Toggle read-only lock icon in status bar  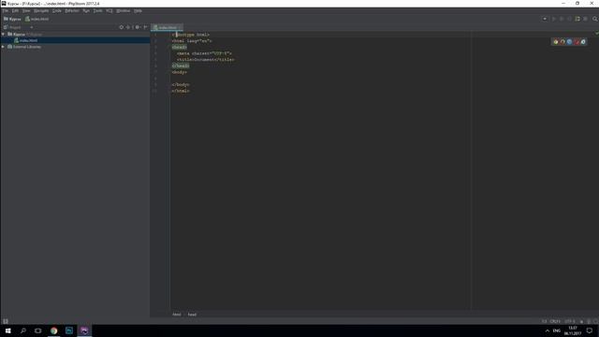(582, 321)
